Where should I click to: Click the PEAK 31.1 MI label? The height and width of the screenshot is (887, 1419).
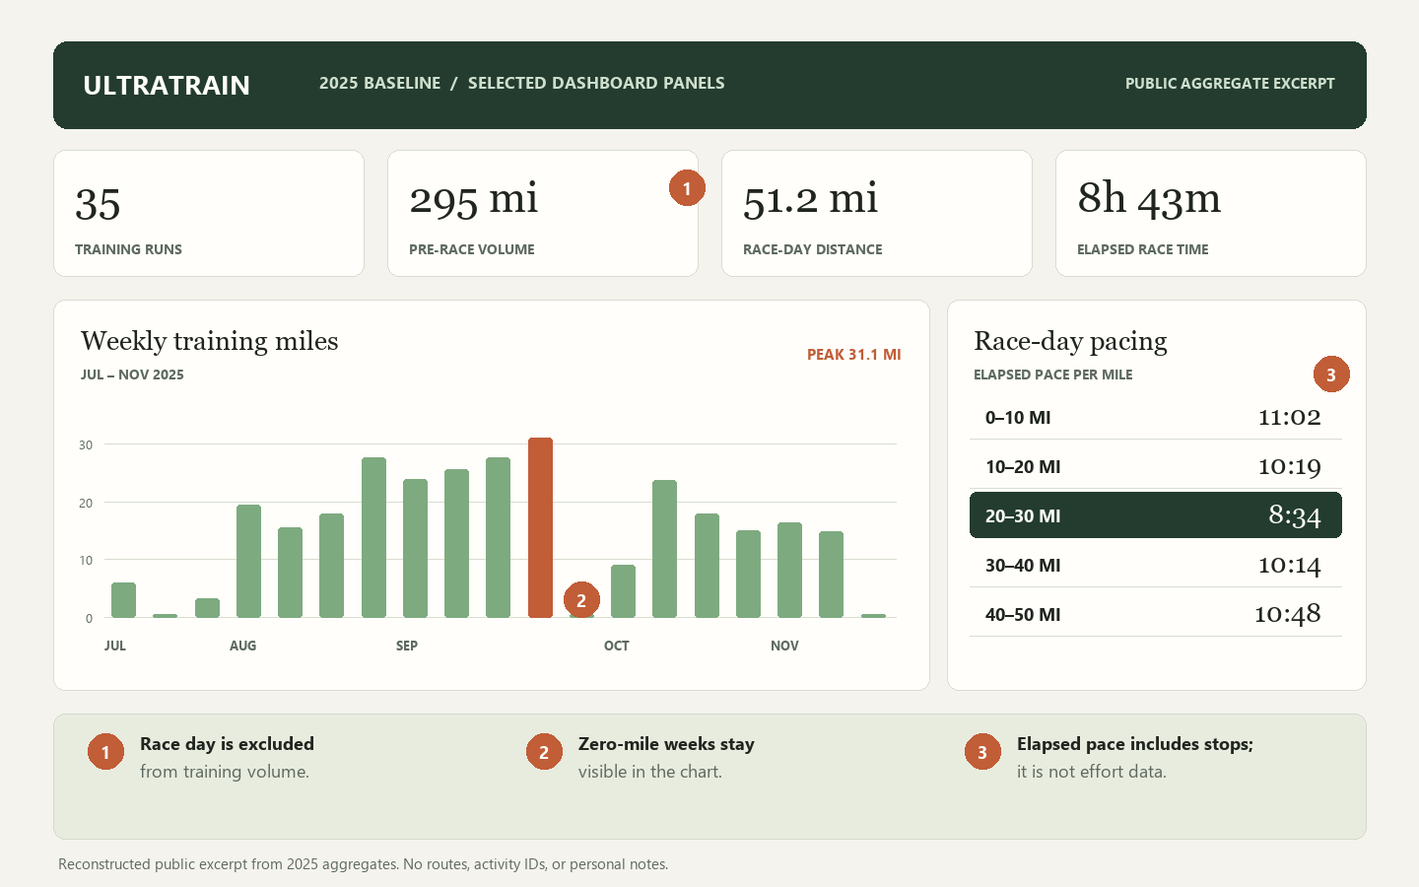854,355
